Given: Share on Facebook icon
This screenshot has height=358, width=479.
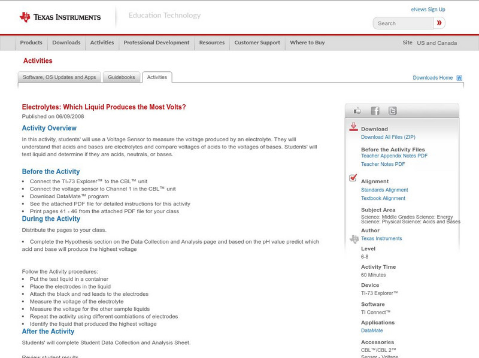Looking at the screenshot, I should pyautogui.click(x=375, y=111).
